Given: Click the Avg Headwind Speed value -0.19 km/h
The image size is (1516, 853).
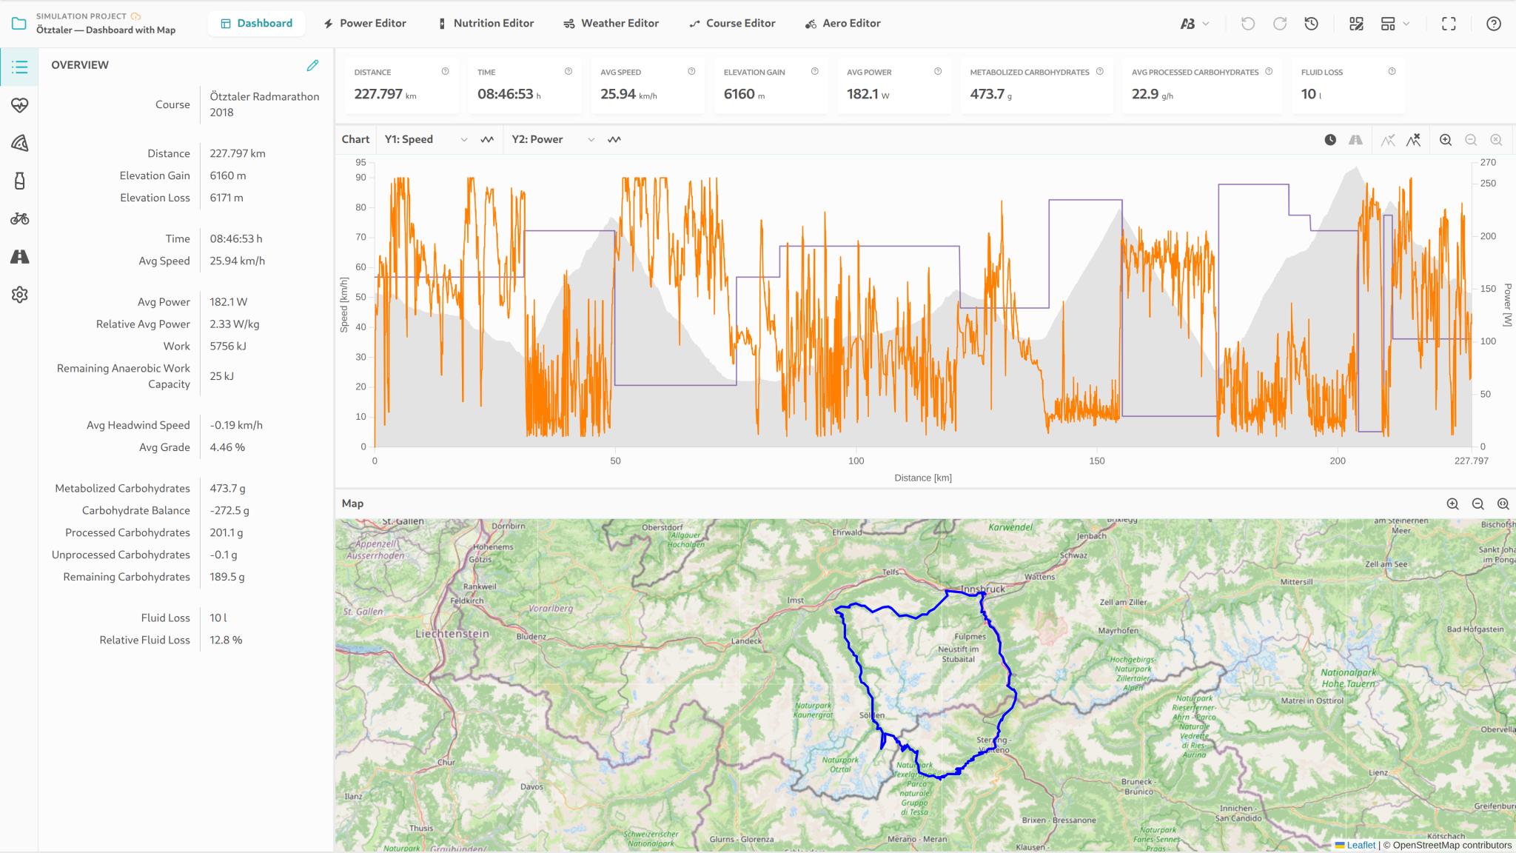Looking at the screenshot, I should click(x=236, y=425).
